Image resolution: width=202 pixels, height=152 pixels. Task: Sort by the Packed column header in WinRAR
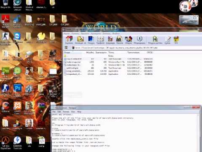point(101,52)
